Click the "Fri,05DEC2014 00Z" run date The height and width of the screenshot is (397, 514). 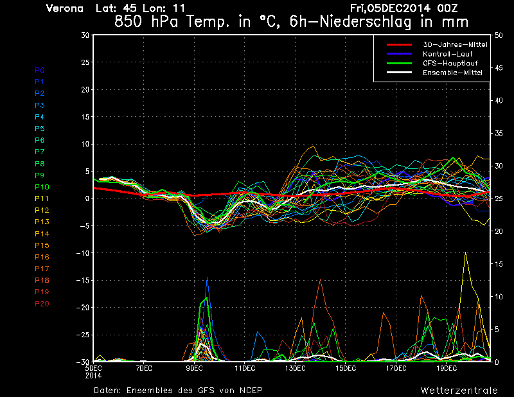(x=404, y=8)
